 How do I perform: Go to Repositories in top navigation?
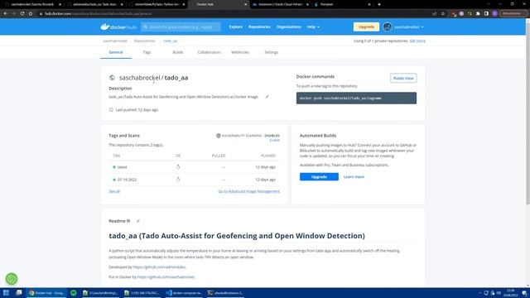click(259, 26)
